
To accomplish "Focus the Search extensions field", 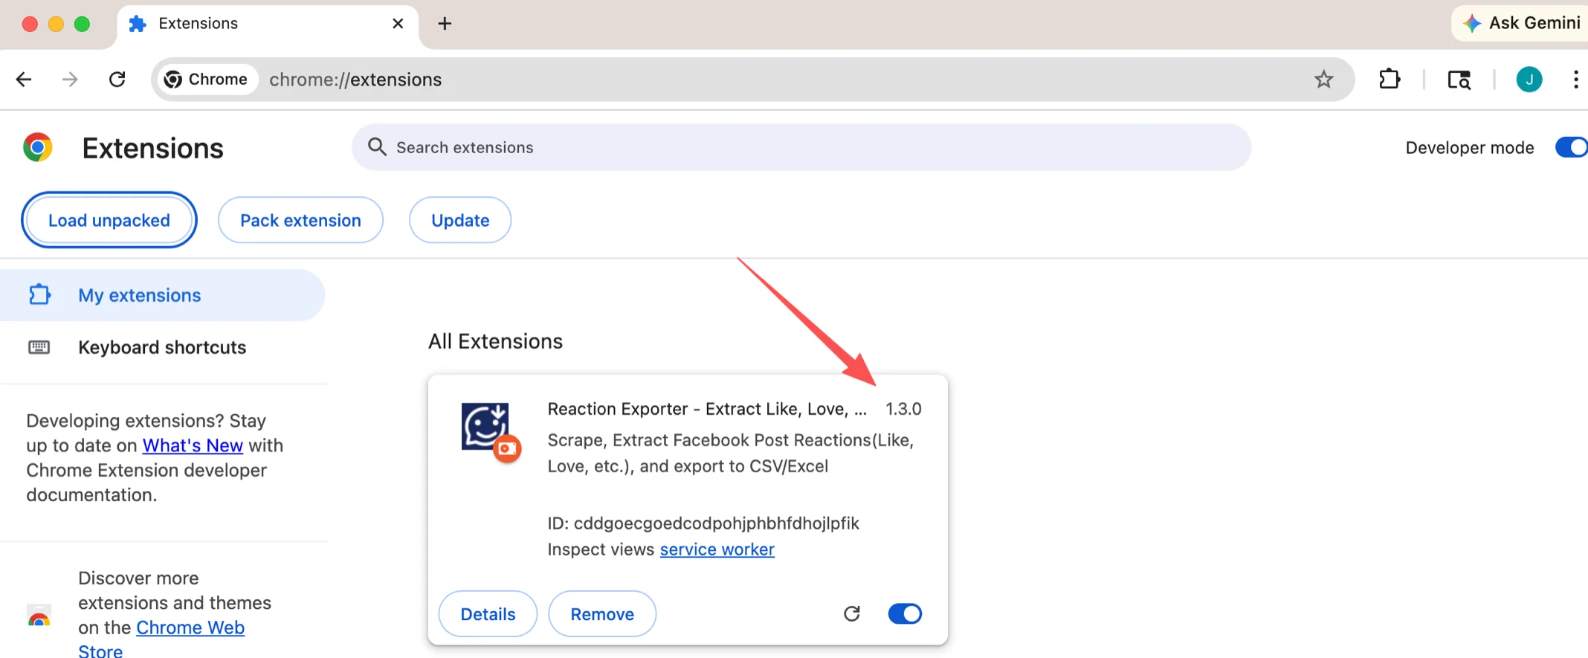I will (x=801, y=147).
